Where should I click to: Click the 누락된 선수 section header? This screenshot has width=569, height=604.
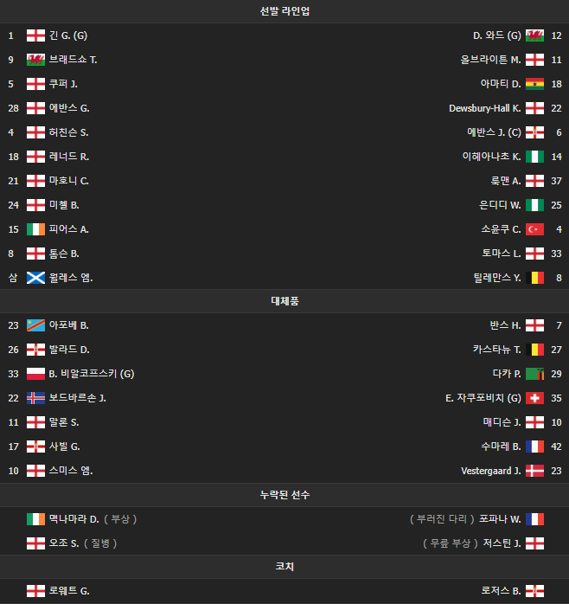coord(284,495)
